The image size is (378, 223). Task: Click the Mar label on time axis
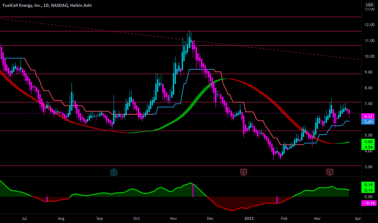tap(317, 219)
